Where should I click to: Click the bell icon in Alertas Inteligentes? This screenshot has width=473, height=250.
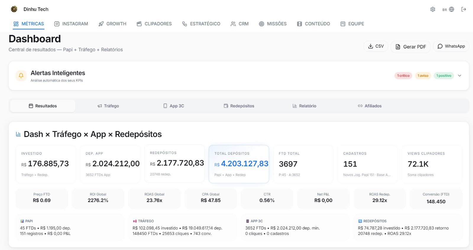[x=21, y=76]
